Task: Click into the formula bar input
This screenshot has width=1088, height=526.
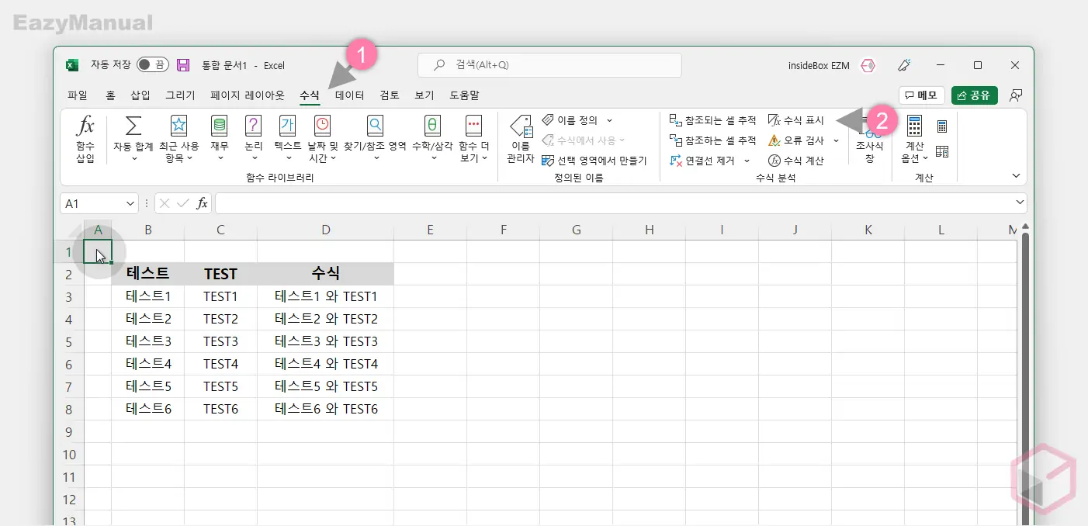Action: click(x=613, y=203)
